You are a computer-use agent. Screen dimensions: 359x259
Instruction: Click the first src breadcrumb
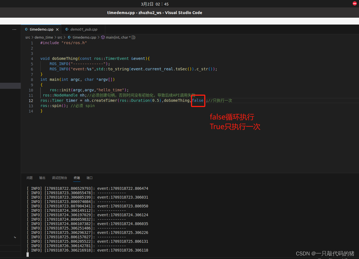point(28,37)
